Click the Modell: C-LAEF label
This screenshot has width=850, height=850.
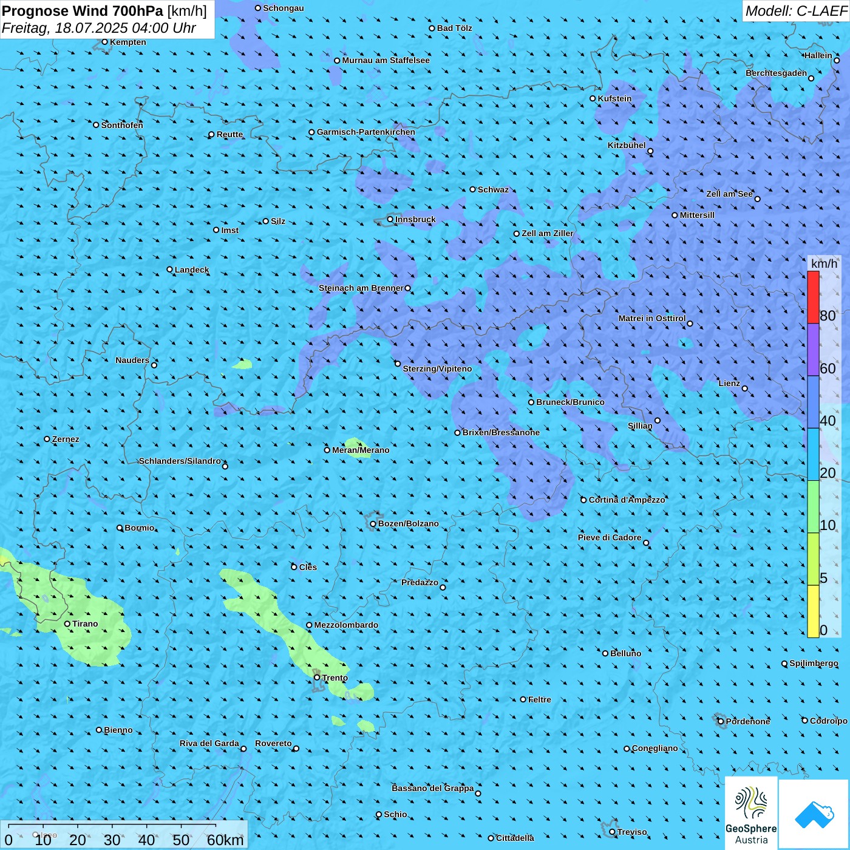pyautogui.click(x=796, y=11)
